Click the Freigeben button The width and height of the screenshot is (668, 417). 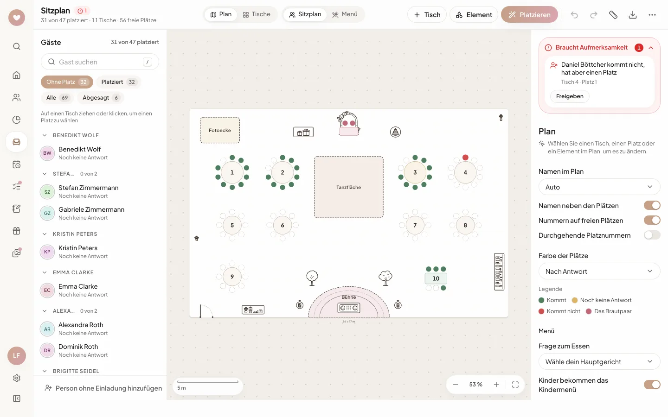570,96
